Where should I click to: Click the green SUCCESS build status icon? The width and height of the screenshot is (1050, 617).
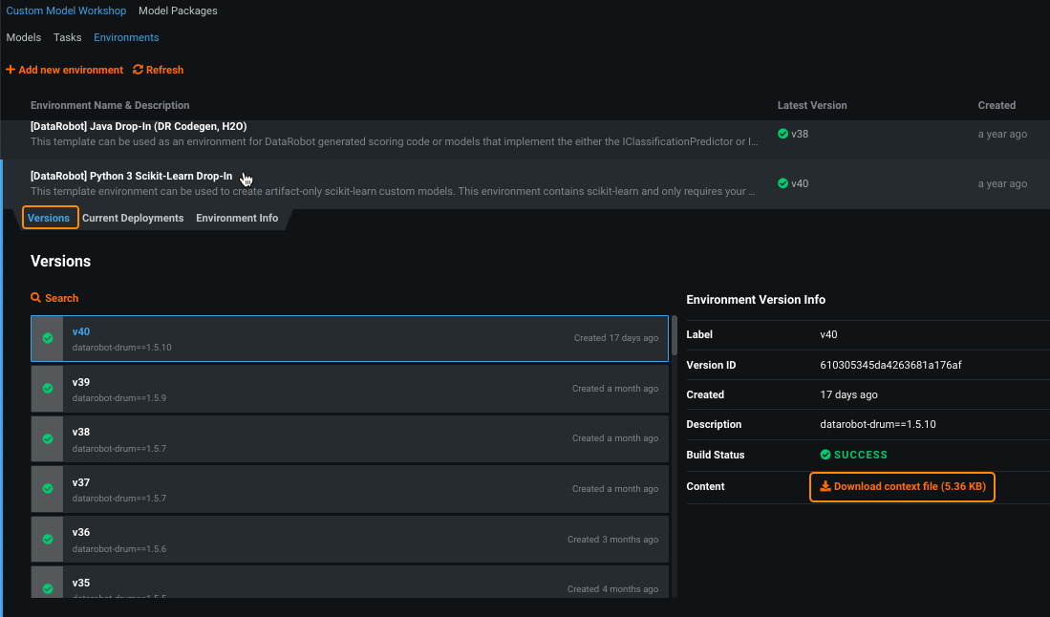pos(825,456)
